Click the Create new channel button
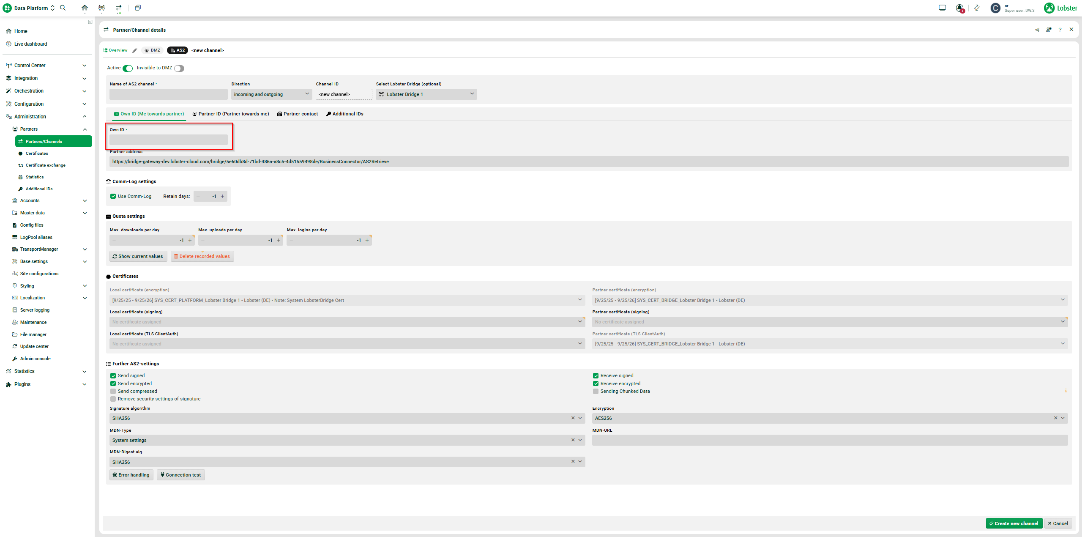This screenshot has height=537, width=1082. pyautogui.click(x=1014, y=523)
